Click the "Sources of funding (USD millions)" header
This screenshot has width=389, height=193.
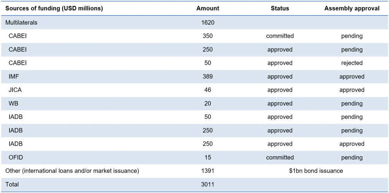coord(54,8)
